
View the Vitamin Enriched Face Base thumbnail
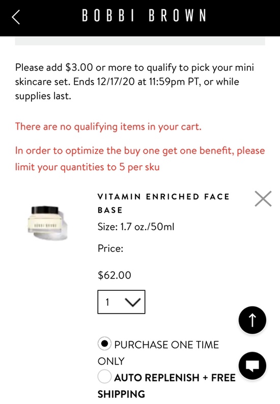click(47, 222)
